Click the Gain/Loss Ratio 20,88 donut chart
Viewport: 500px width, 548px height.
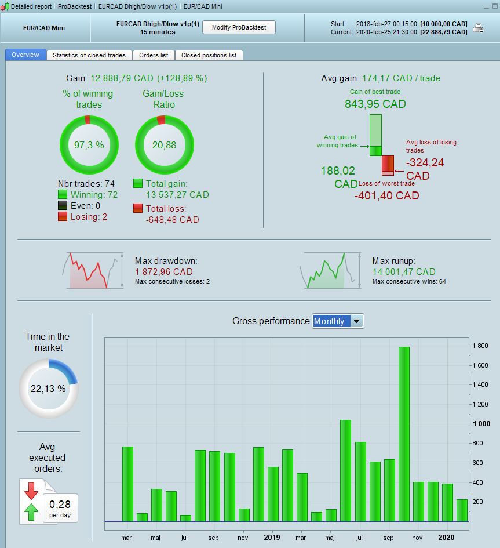point(164,145)
